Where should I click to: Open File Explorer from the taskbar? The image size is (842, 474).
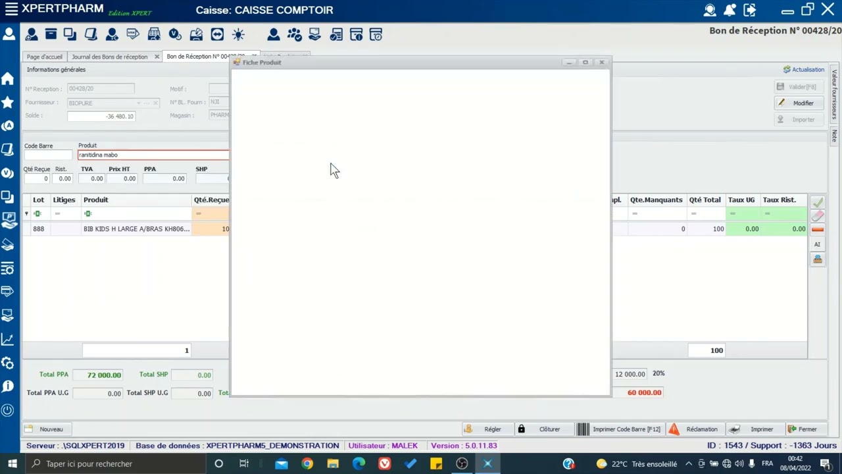(x=333, y=463)
